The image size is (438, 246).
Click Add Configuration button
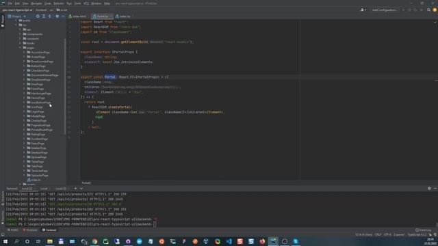click(385, 10)
